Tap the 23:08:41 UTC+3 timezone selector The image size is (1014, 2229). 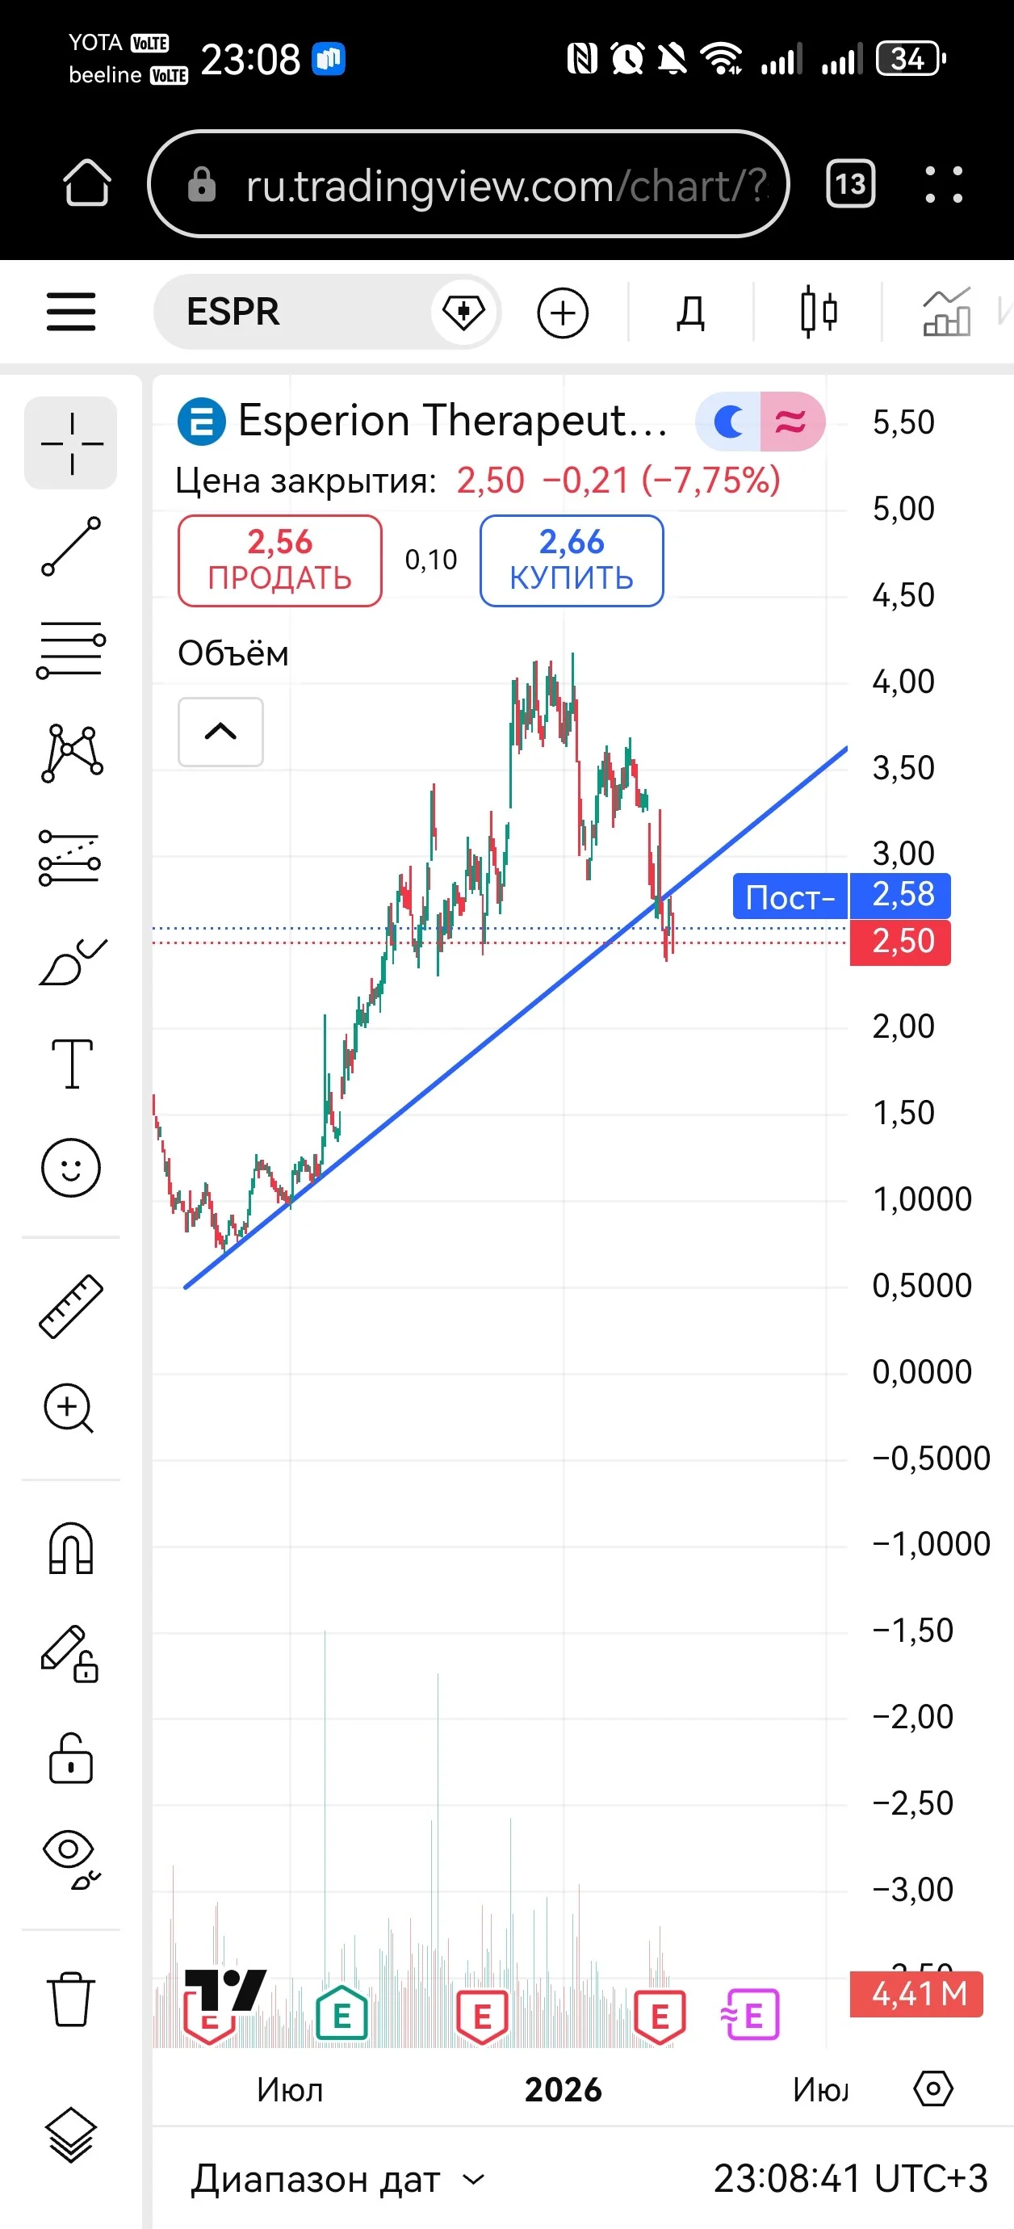(849, 2178)
